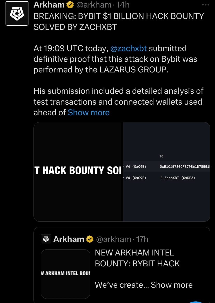Click the hexagonal Arkham brand logo
This screenshot has height=303, width=215.
coord(17,13)
